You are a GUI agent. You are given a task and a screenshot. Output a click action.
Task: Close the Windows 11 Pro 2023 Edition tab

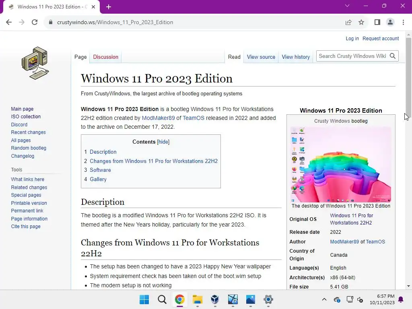point(93,7)
